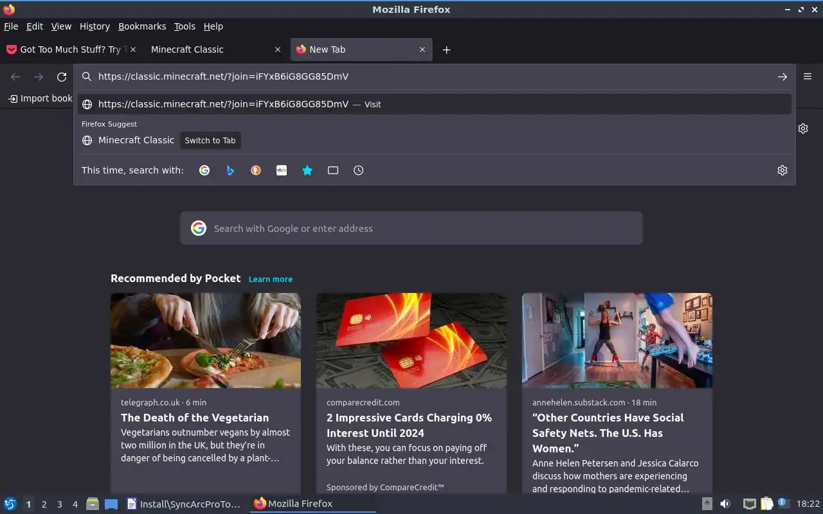Image resolution: width=823 pixels, height=514 pixels.
Task: Close the New Tab tab
Action: [422, 49]
